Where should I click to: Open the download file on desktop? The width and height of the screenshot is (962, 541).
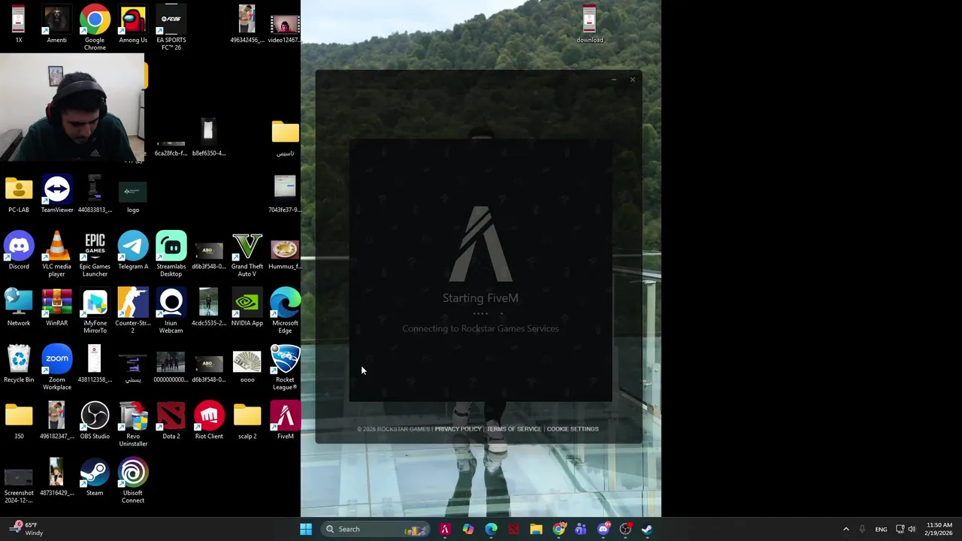click(x=589, y=24)
